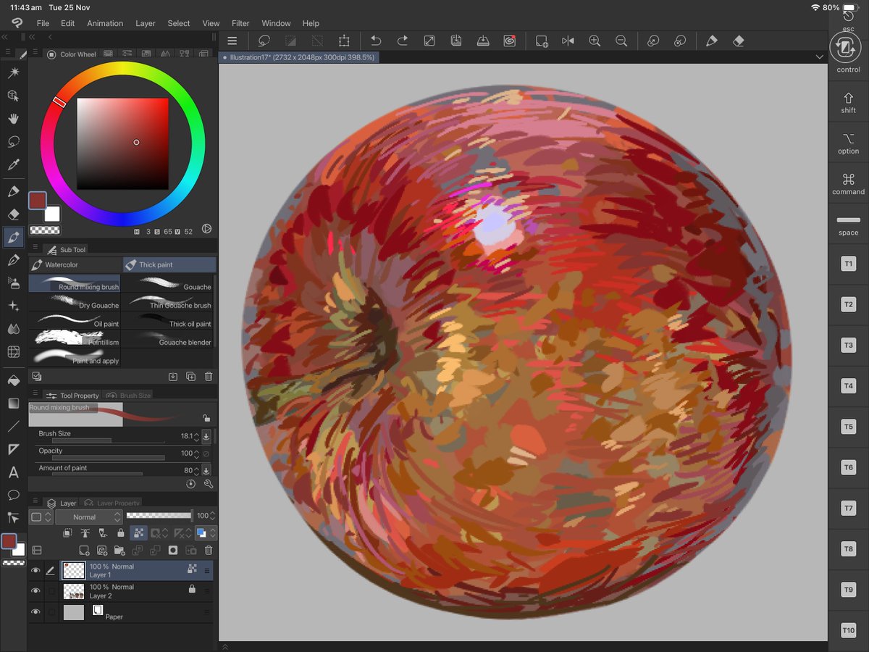The image size is (869, 652).
Task: Switch to the Layer Property tab
Action: (112, 503)
